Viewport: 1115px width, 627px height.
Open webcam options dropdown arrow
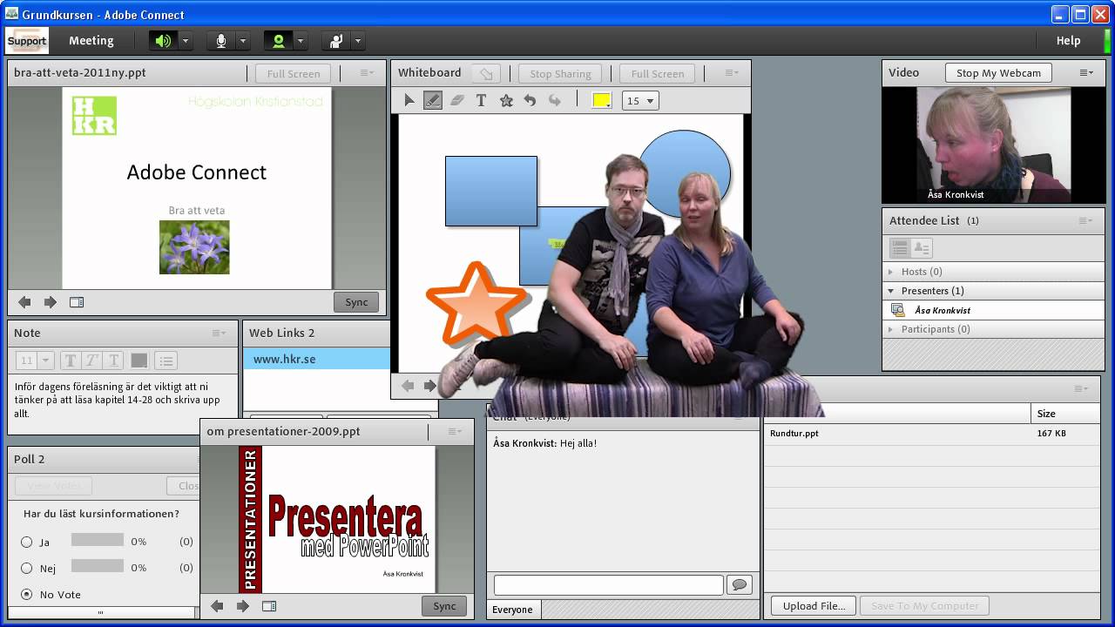(300, 41)
